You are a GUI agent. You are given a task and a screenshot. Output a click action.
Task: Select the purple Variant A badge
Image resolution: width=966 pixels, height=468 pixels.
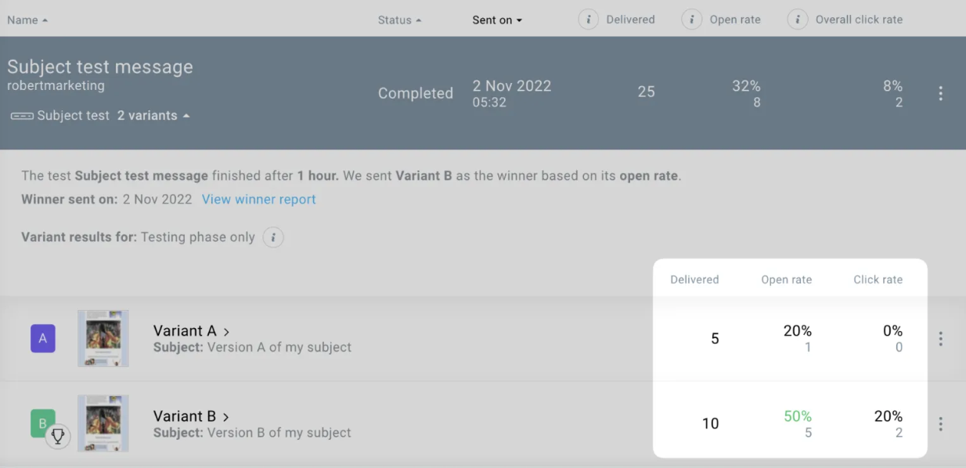click(x=43, y=338)
